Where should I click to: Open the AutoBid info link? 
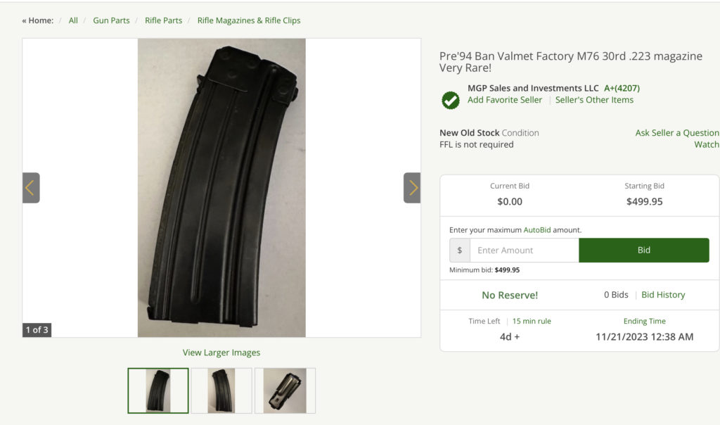point(538,230)
